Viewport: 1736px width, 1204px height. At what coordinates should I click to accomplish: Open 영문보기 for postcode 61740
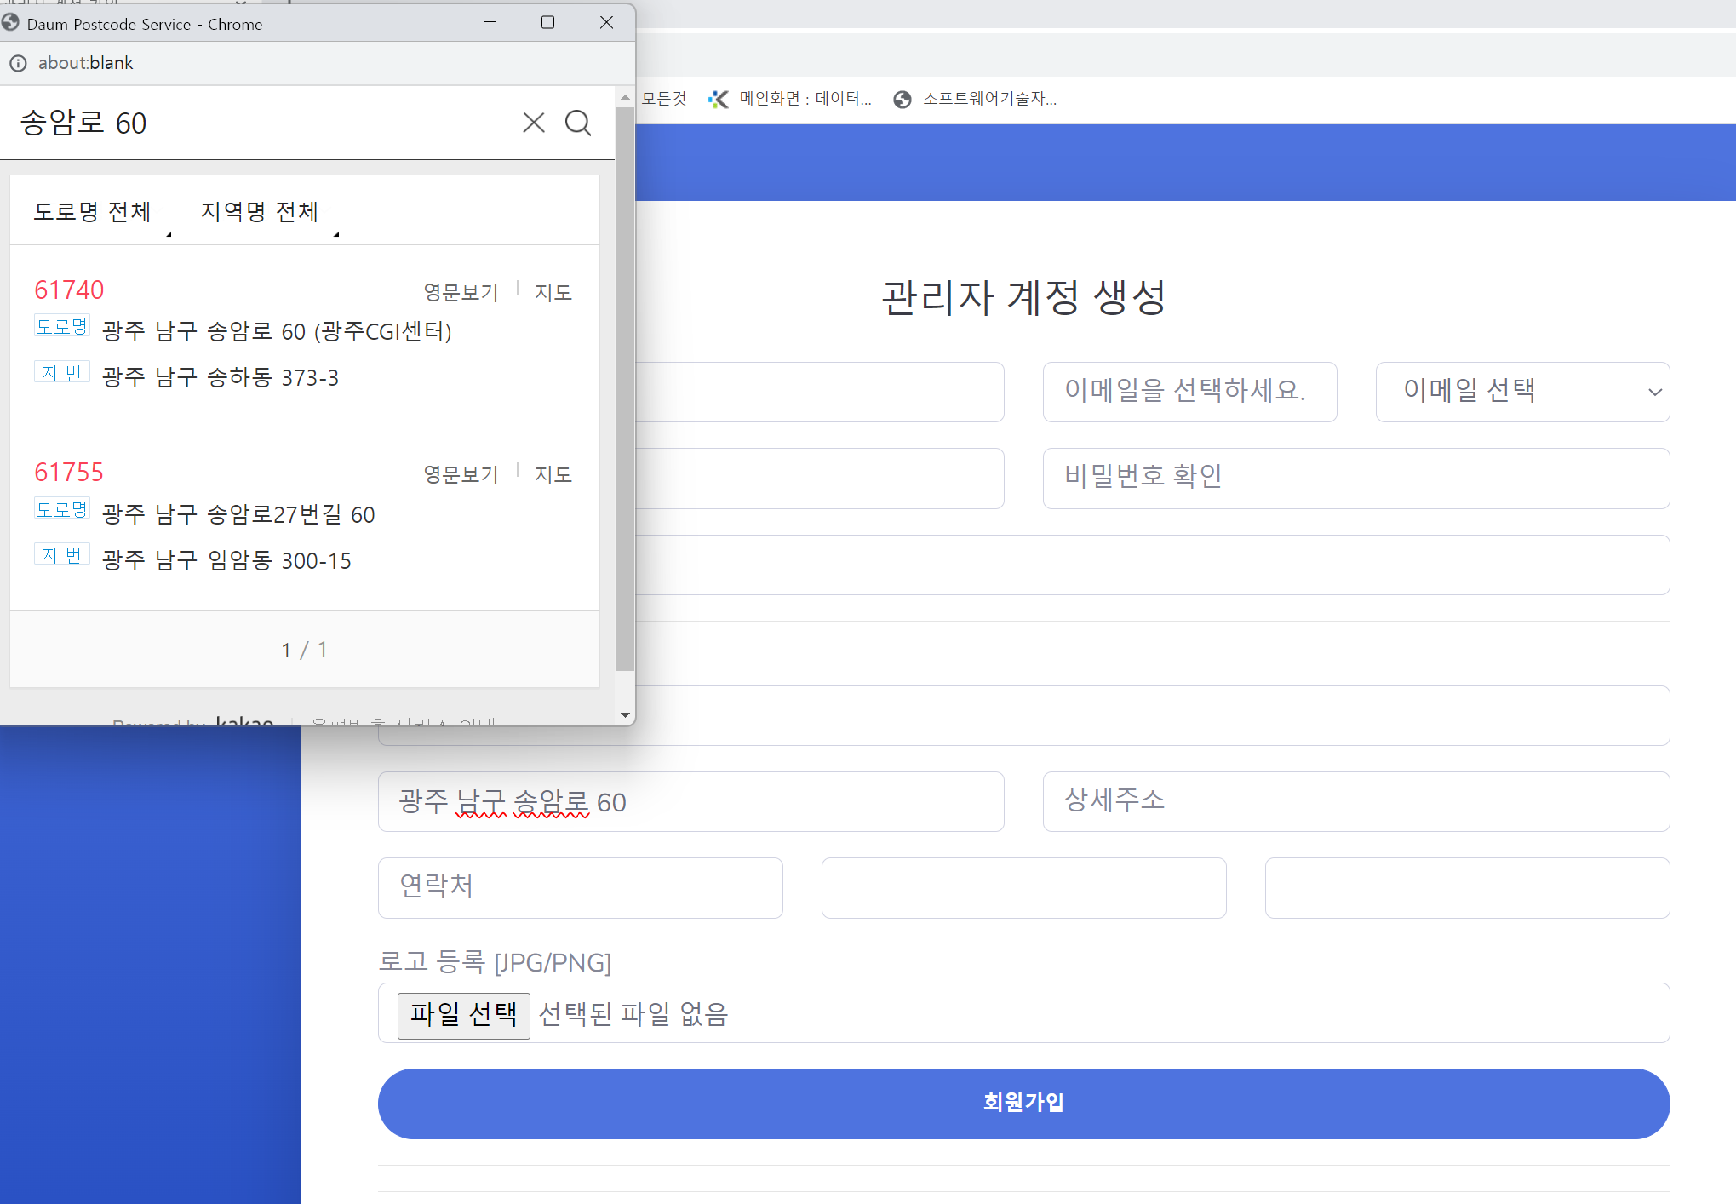click(x=461, y=291)
